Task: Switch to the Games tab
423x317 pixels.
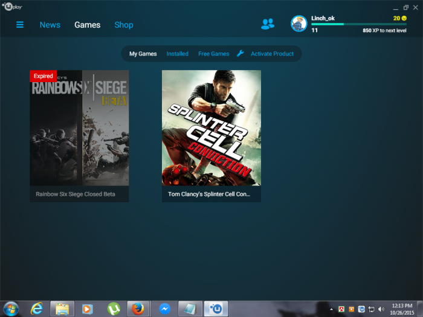Action: [88, 25]
